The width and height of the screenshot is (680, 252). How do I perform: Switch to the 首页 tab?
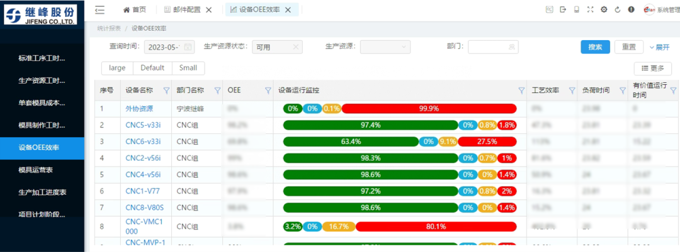coord(135,9)
